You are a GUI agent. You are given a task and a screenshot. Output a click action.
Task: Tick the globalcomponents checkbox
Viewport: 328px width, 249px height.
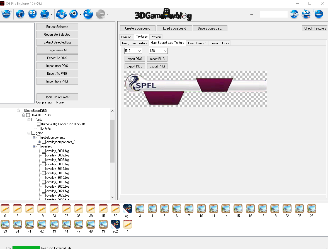pyautogui.click(x=38, y=137)
